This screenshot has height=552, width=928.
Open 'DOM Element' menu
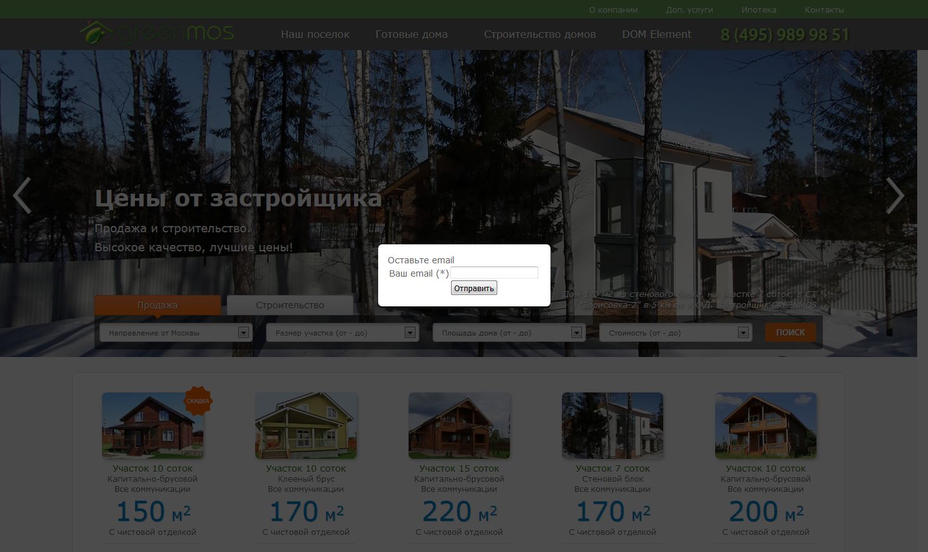657,34
